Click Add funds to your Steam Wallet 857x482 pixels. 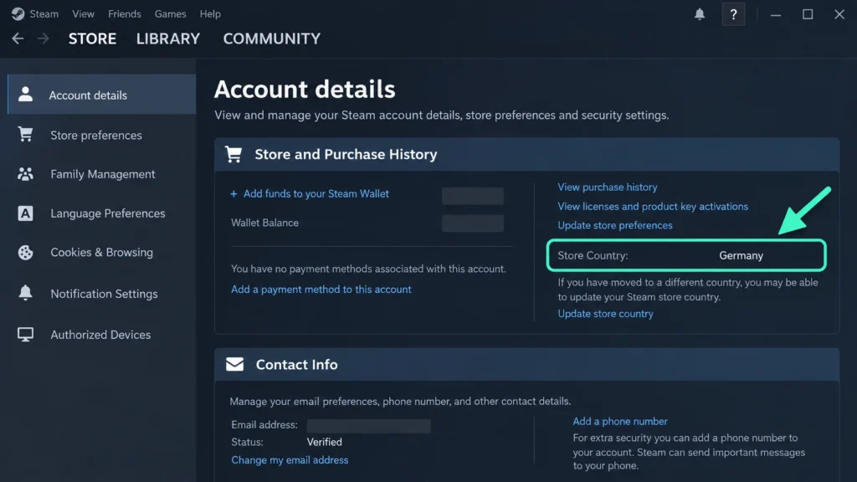(x=316, y=194)
